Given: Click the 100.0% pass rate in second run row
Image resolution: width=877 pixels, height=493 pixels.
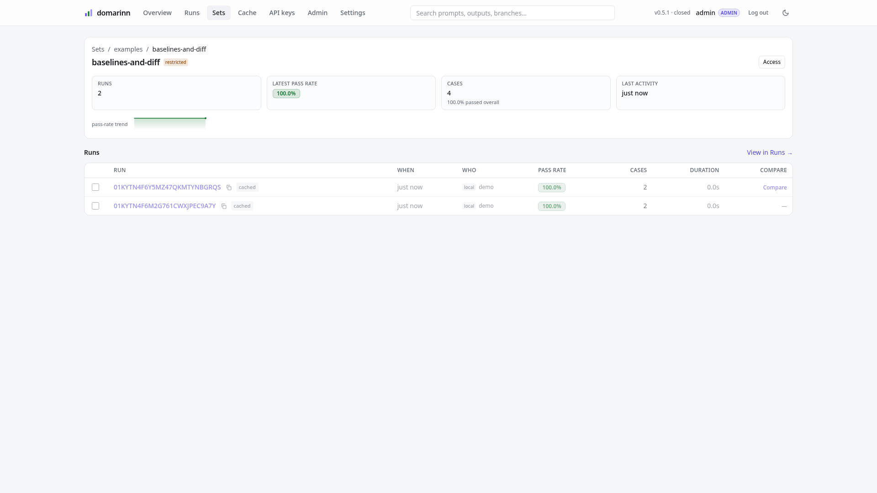Looking at the screenshot, I should [552, 206].
